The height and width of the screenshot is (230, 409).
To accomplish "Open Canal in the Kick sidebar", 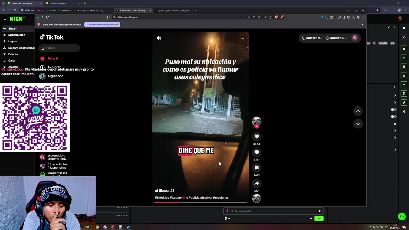I will (x=12, y=61).
